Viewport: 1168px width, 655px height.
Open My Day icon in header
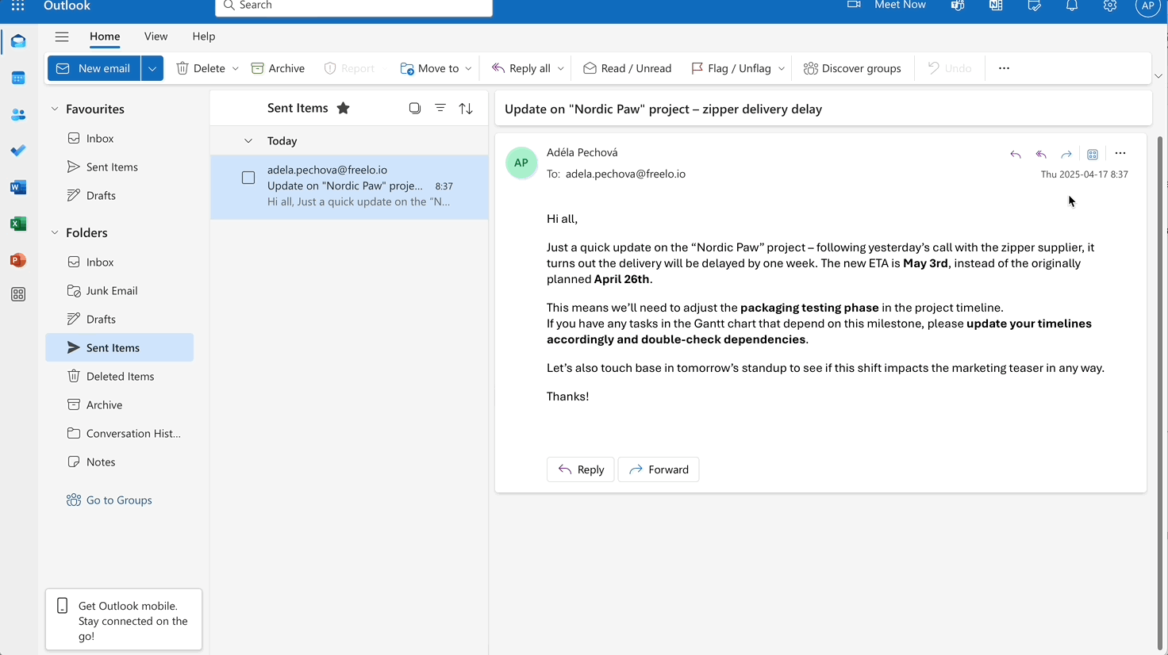(1034, 6)
